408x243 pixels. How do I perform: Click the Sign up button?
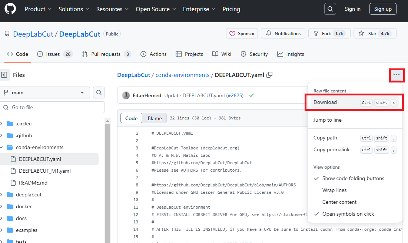click(383, 9)
